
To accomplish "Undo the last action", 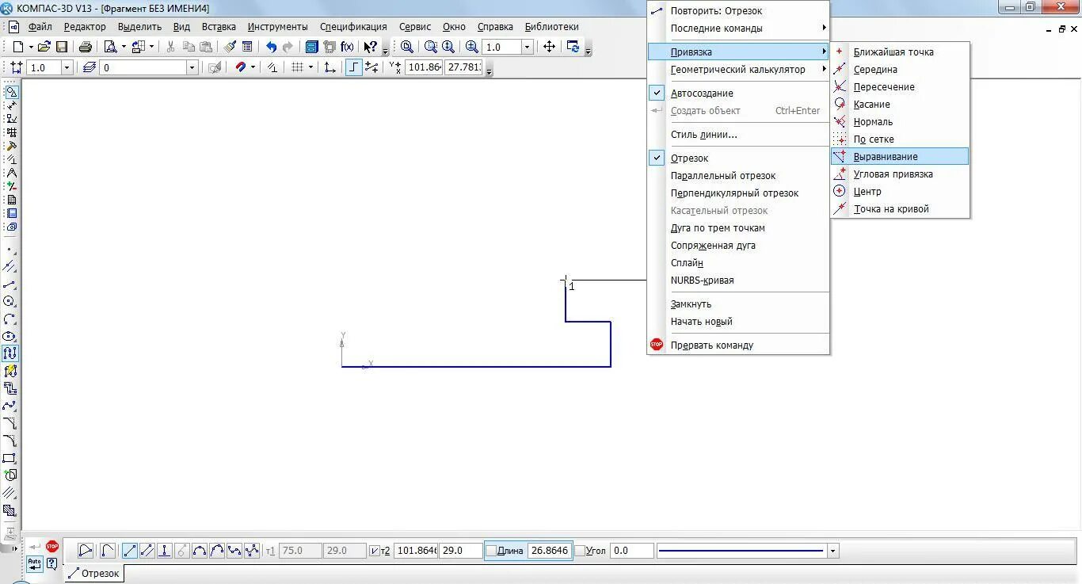I will tap(272, 47).
